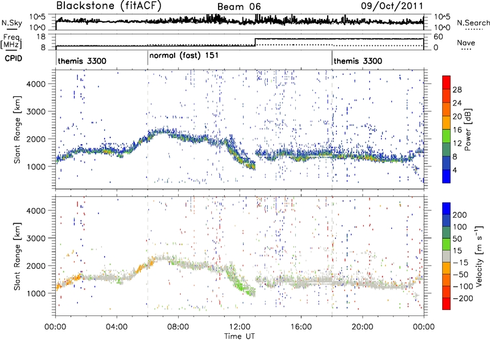Click the '50' tick on the velocity colorbar
The image size is (490, 340).
[457, 239]
